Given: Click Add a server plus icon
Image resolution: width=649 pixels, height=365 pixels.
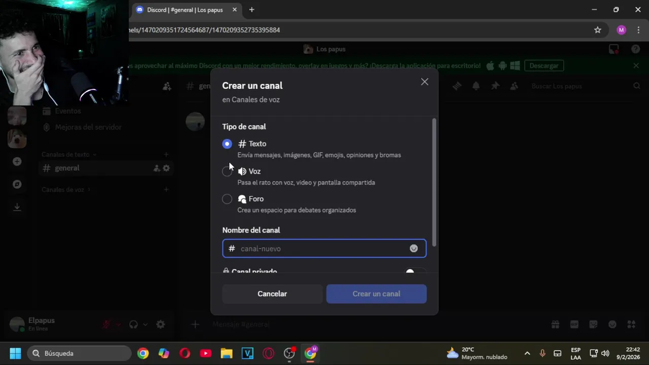Looking at the screenshot, I should pos(17,162).
